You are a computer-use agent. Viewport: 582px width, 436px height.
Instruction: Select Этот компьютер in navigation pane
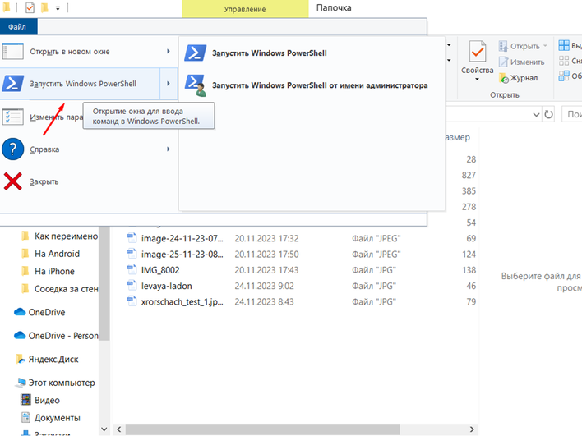click(55, 383)
